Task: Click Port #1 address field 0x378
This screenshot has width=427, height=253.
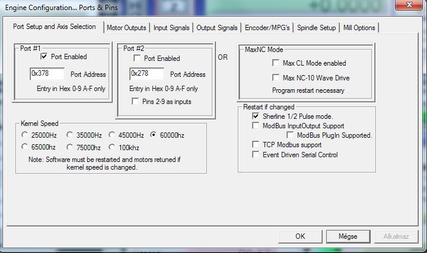Action: click(47, 73)
